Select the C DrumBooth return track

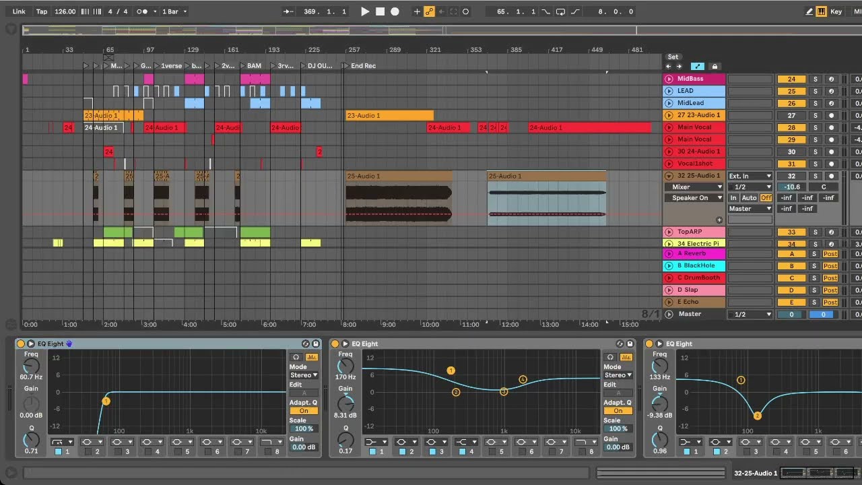694,278
